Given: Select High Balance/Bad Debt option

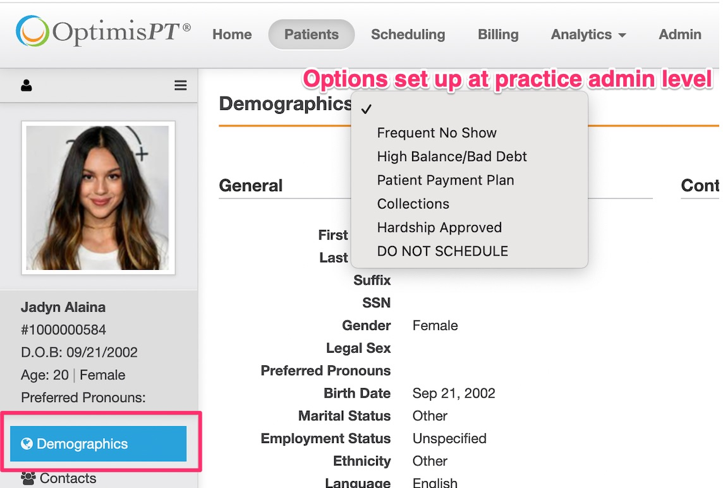Looking at the screenshot, I should (x=452, y=157).
